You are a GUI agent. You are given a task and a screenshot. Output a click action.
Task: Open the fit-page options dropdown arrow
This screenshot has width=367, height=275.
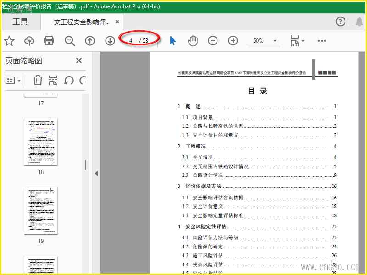tap(303, 41)
